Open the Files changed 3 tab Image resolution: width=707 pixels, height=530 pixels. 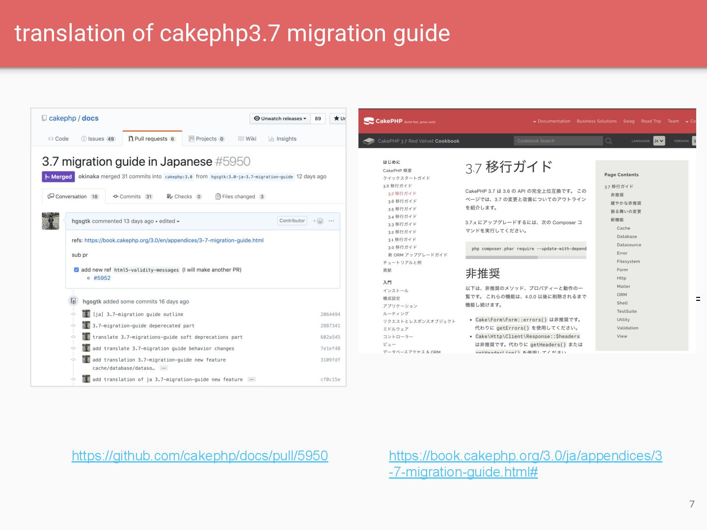pos(240,196)
